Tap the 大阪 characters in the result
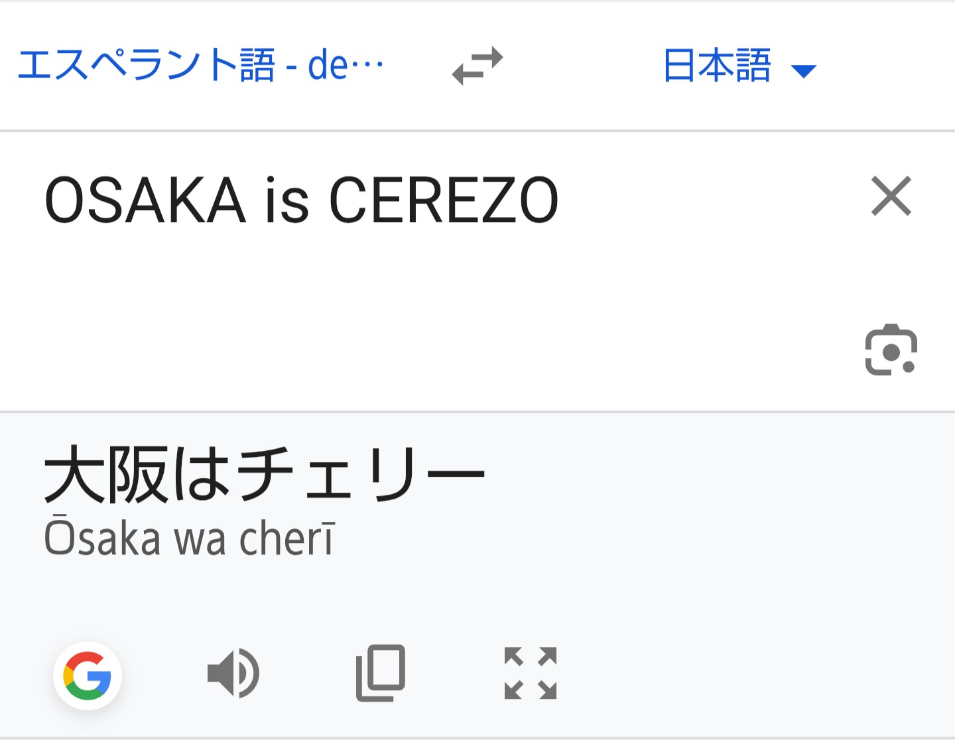 (x=105, y=474)
